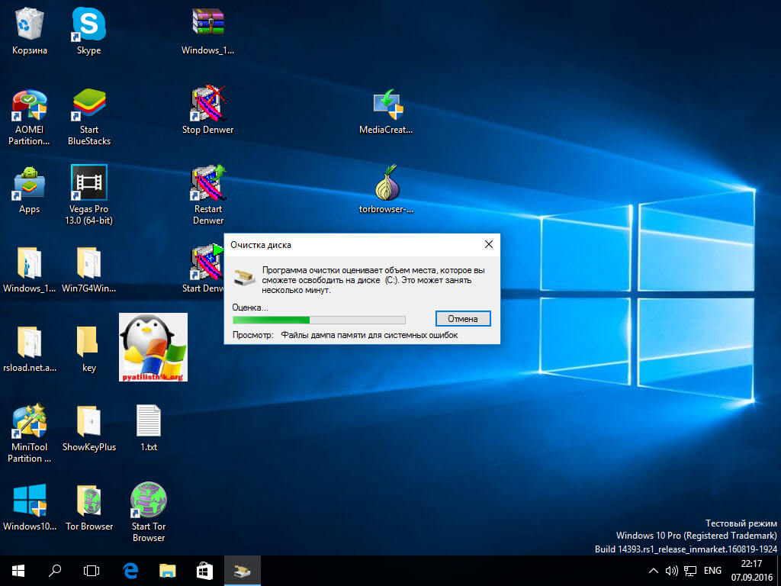The height and width of the screenshot is (586, 781).
Task: Show hidden tray icons chevron
Action: point(654,571)
